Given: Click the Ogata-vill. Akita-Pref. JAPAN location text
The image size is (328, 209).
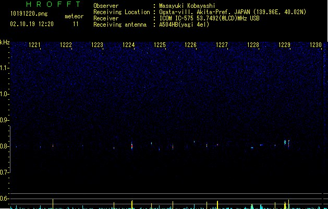Looking at the screenshot, I should coord(233,12).
